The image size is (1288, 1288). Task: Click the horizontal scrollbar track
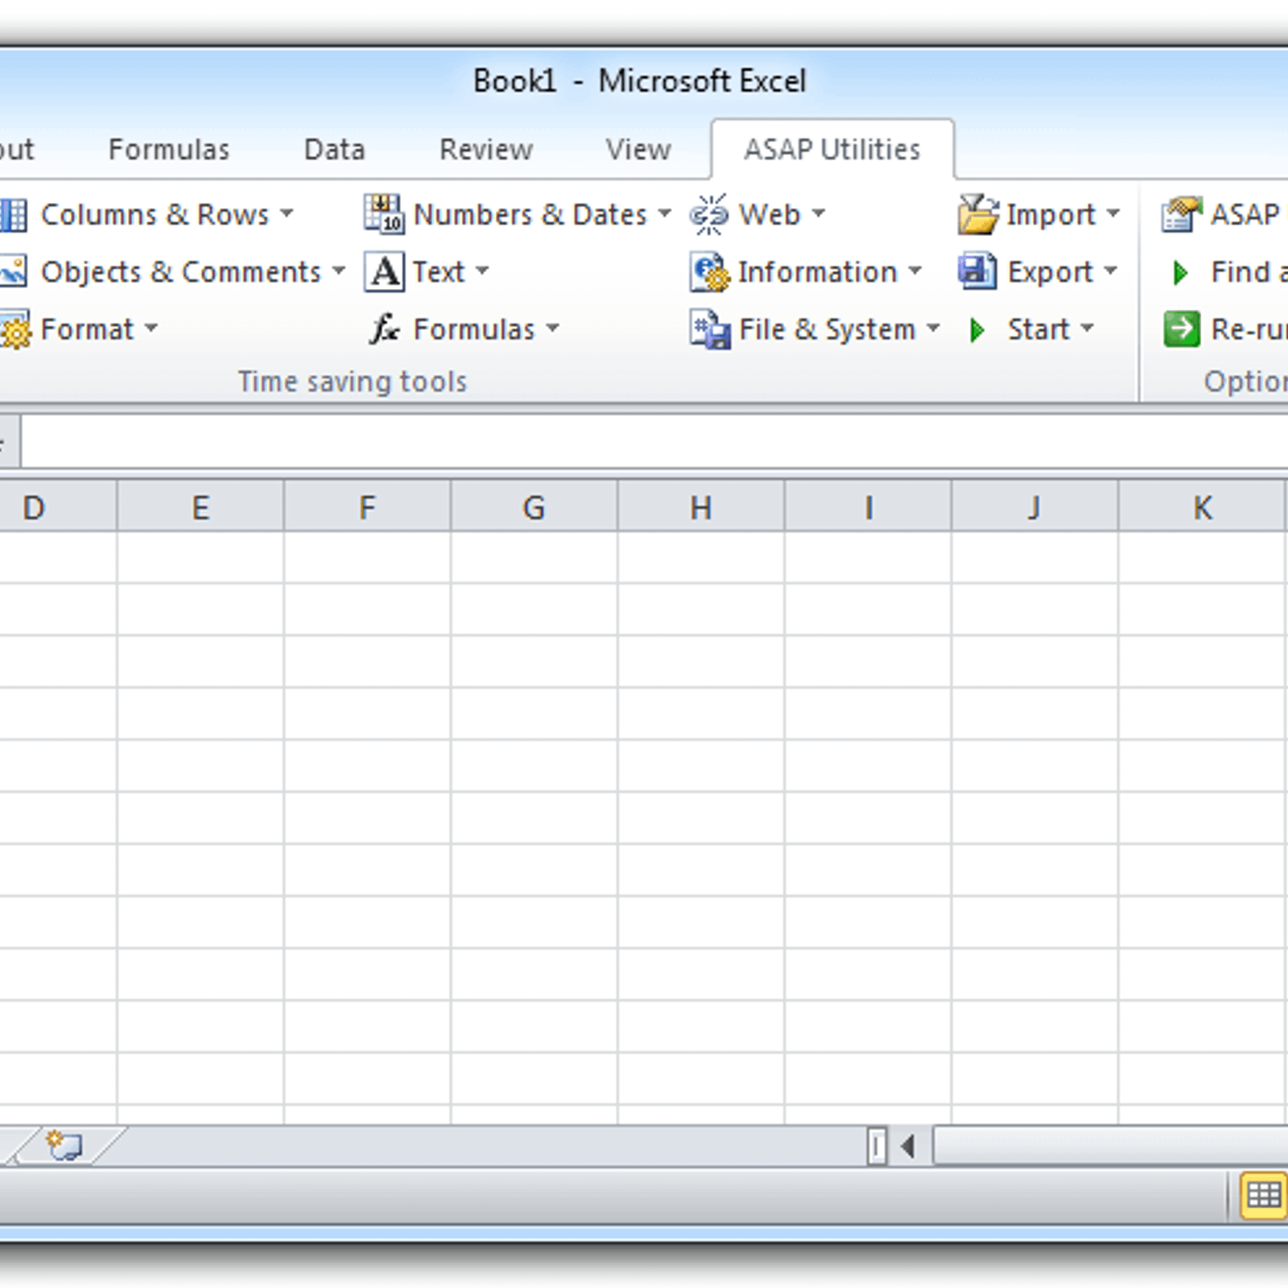[1111, 1146]
